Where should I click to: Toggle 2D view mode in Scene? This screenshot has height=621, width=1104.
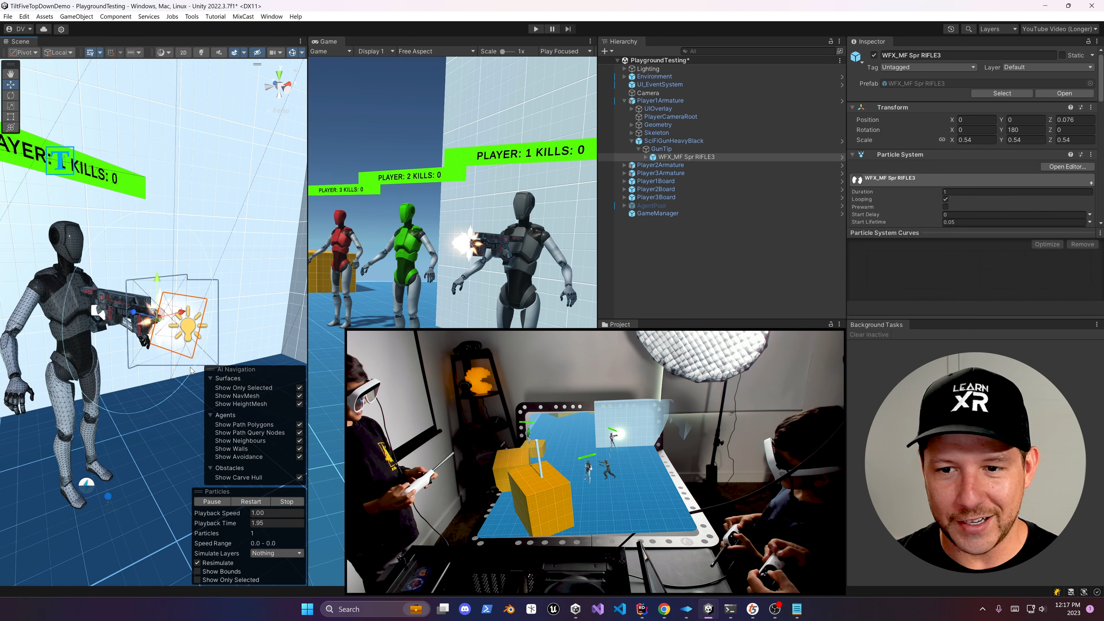click(x=183, y=53)
